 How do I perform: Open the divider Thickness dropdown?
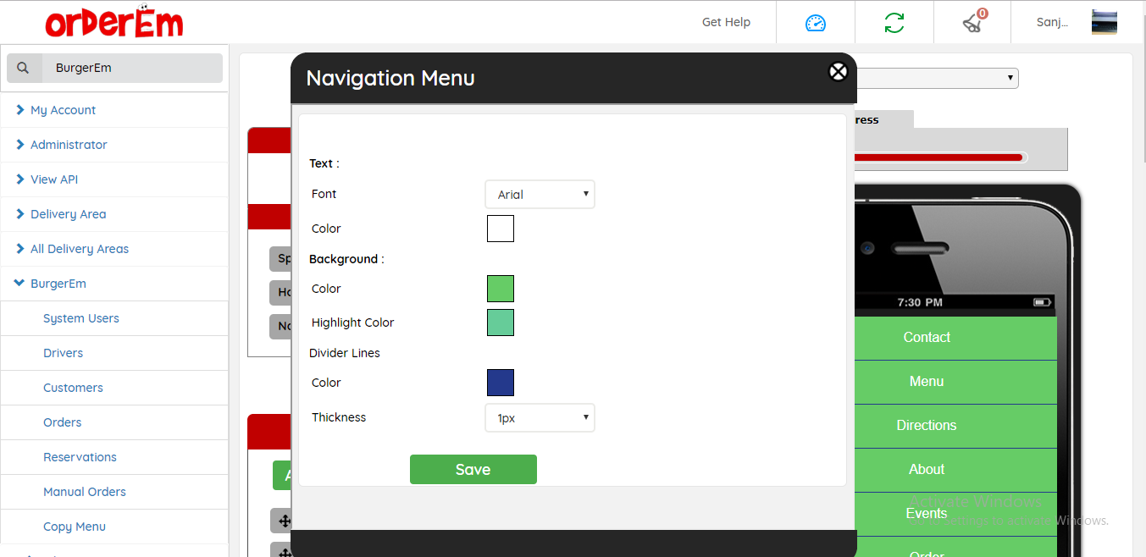540,418
